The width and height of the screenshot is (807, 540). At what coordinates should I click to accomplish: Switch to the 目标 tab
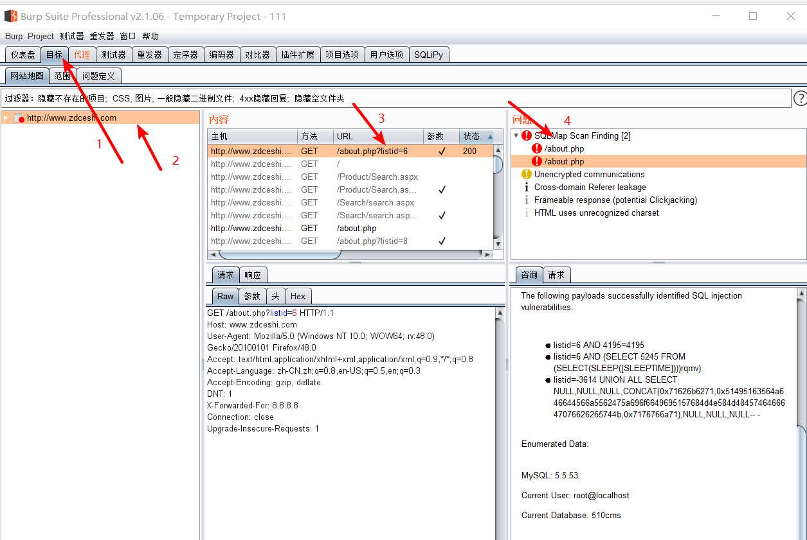[54, 55]
